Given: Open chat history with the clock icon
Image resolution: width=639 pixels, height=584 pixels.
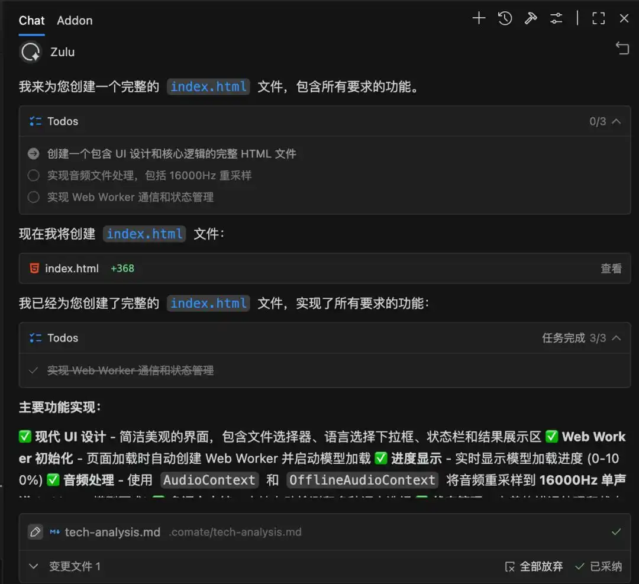Looking at the screenshot, I should 505,18.
